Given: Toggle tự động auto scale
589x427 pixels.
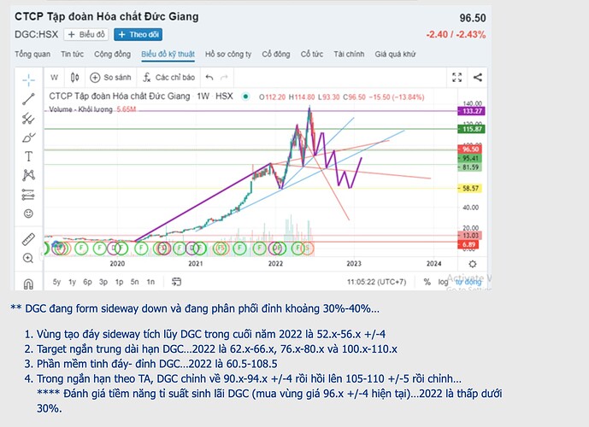Looking at the screenshot, I should (468, 282).
